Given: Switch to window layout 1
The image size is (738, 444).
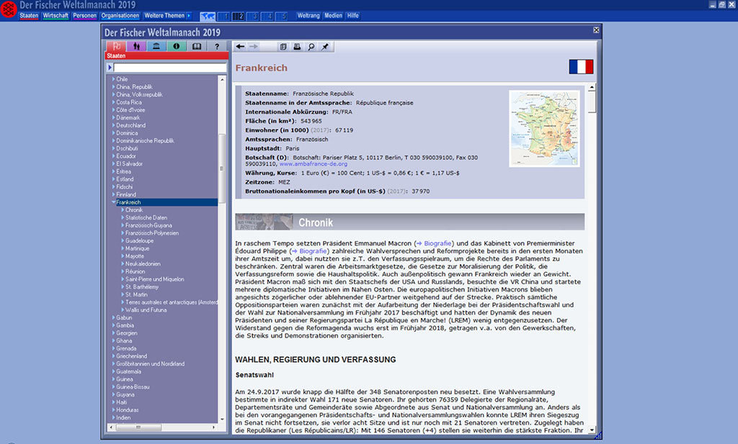Looking at the screenshot, I should [224, 17].
